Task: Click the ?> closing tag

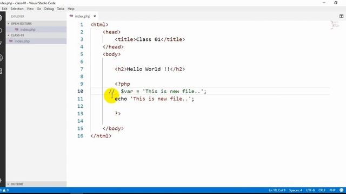Action: (x=118, y=114)
